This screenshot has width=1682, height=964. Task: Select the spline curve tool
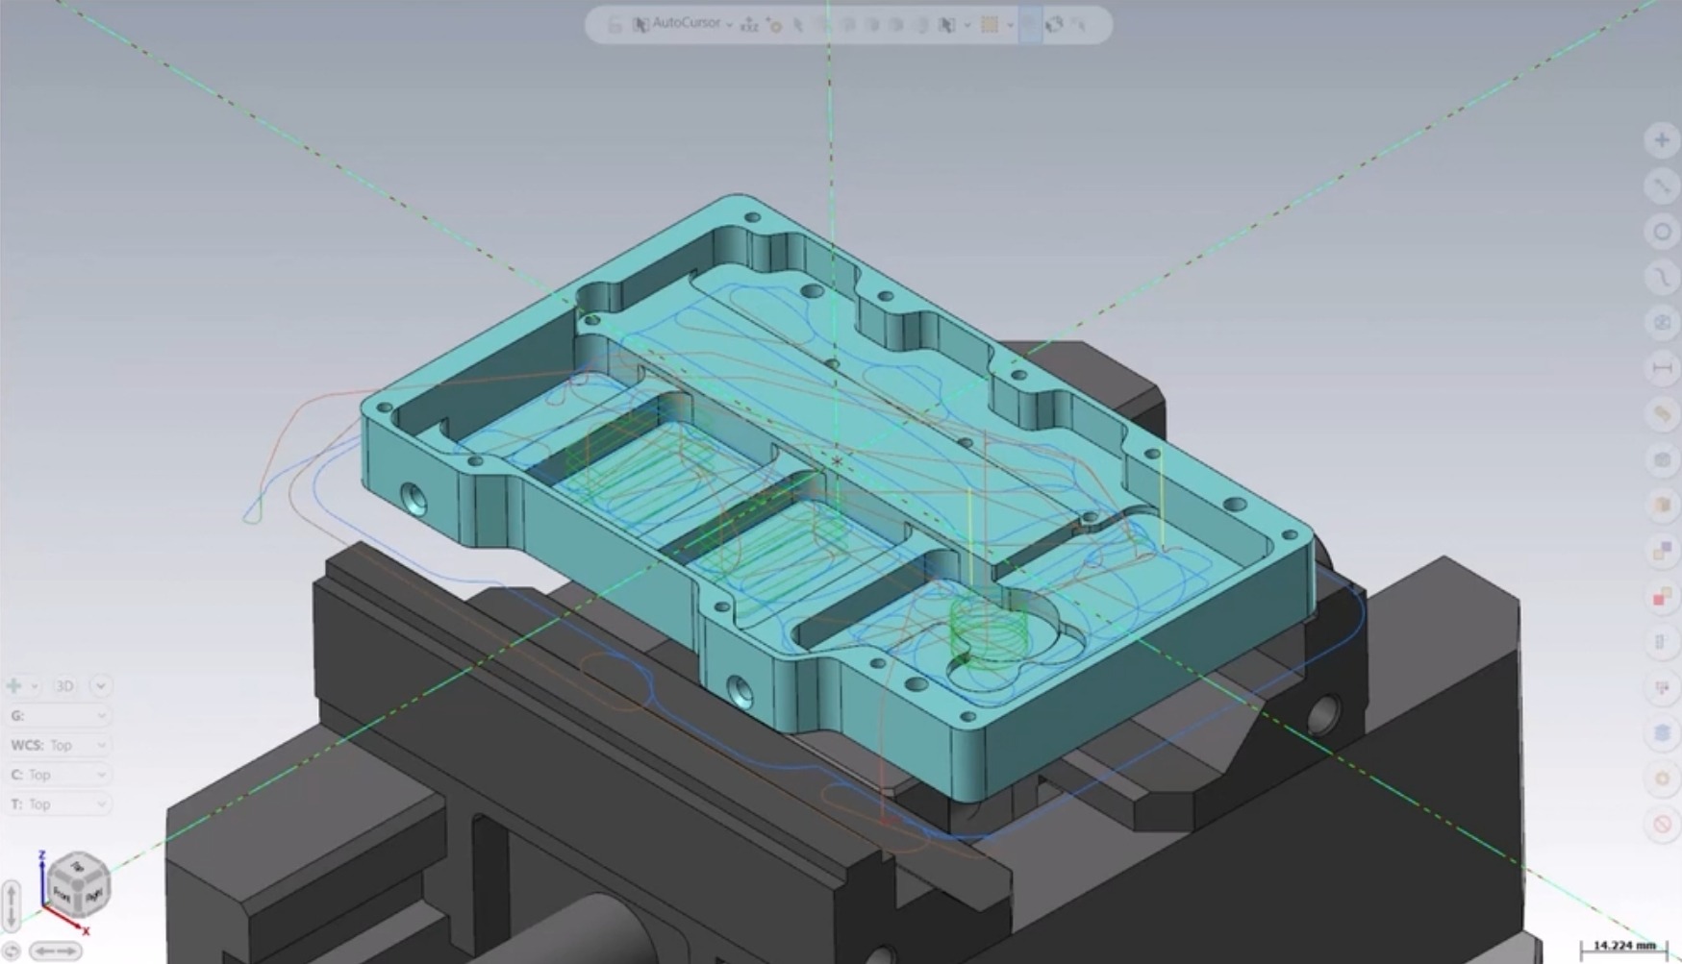[1661, 278]
